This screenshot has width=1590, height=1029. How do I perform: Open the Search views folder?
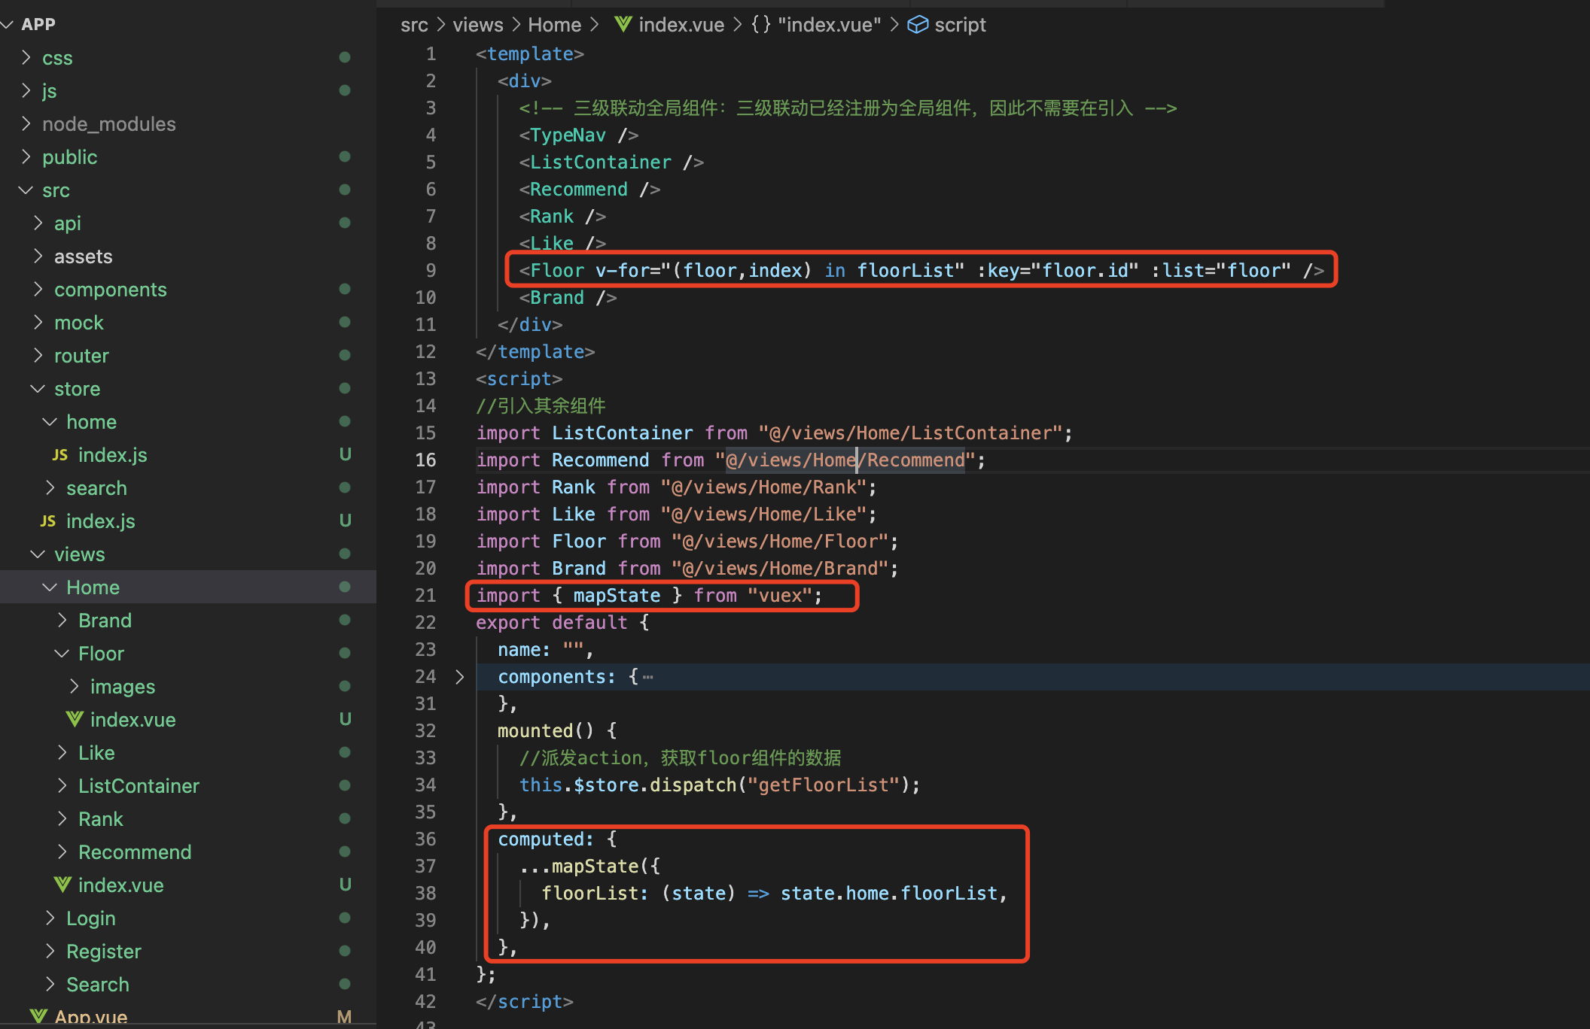pyautogui.click(x=97, y=985)
